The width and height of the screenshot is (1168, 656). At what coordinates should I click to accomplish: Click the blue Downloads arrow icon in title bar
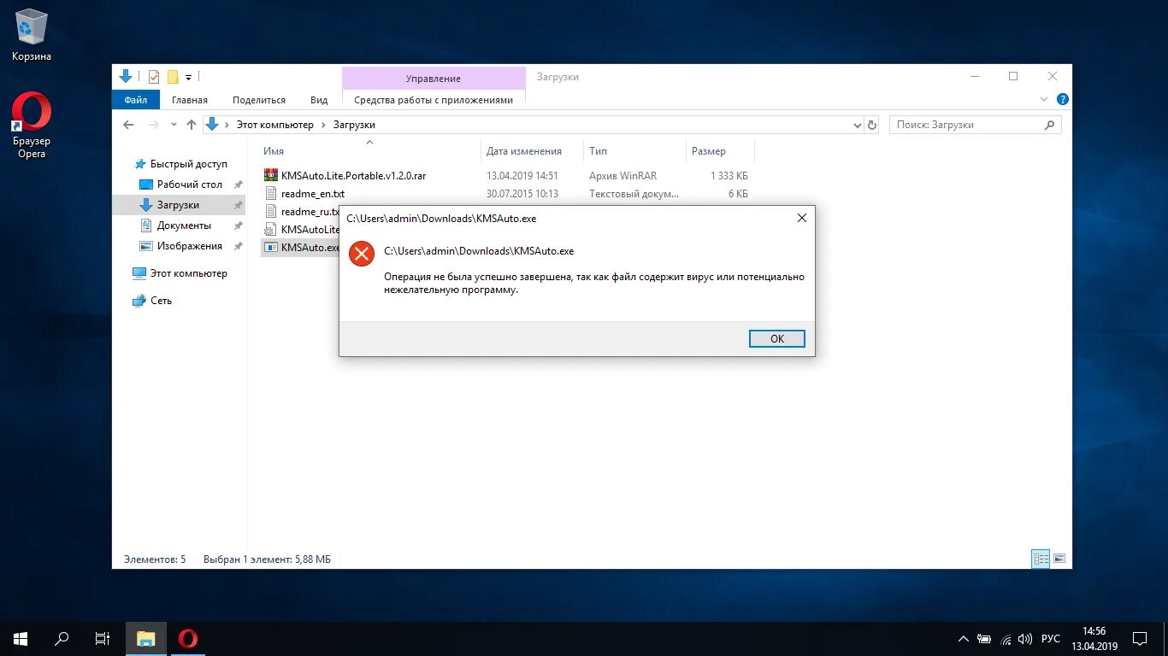126,76
